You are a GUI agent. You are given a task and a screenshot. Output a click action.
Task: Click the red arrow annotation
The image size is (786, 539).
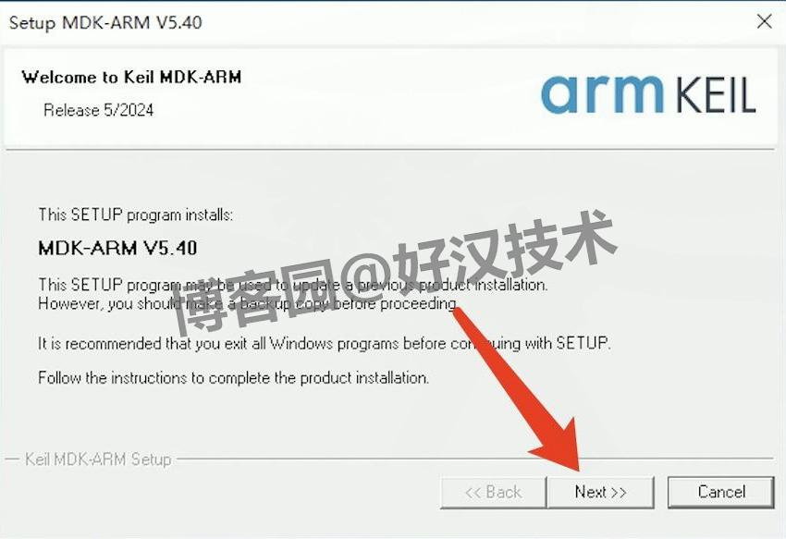(x=522, y=391)
